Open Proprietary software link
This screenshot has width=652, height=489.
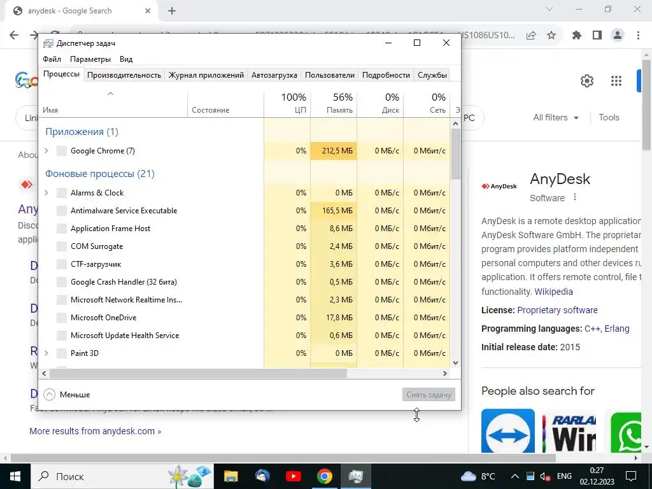pyautogui.click(x=557, y=310)
